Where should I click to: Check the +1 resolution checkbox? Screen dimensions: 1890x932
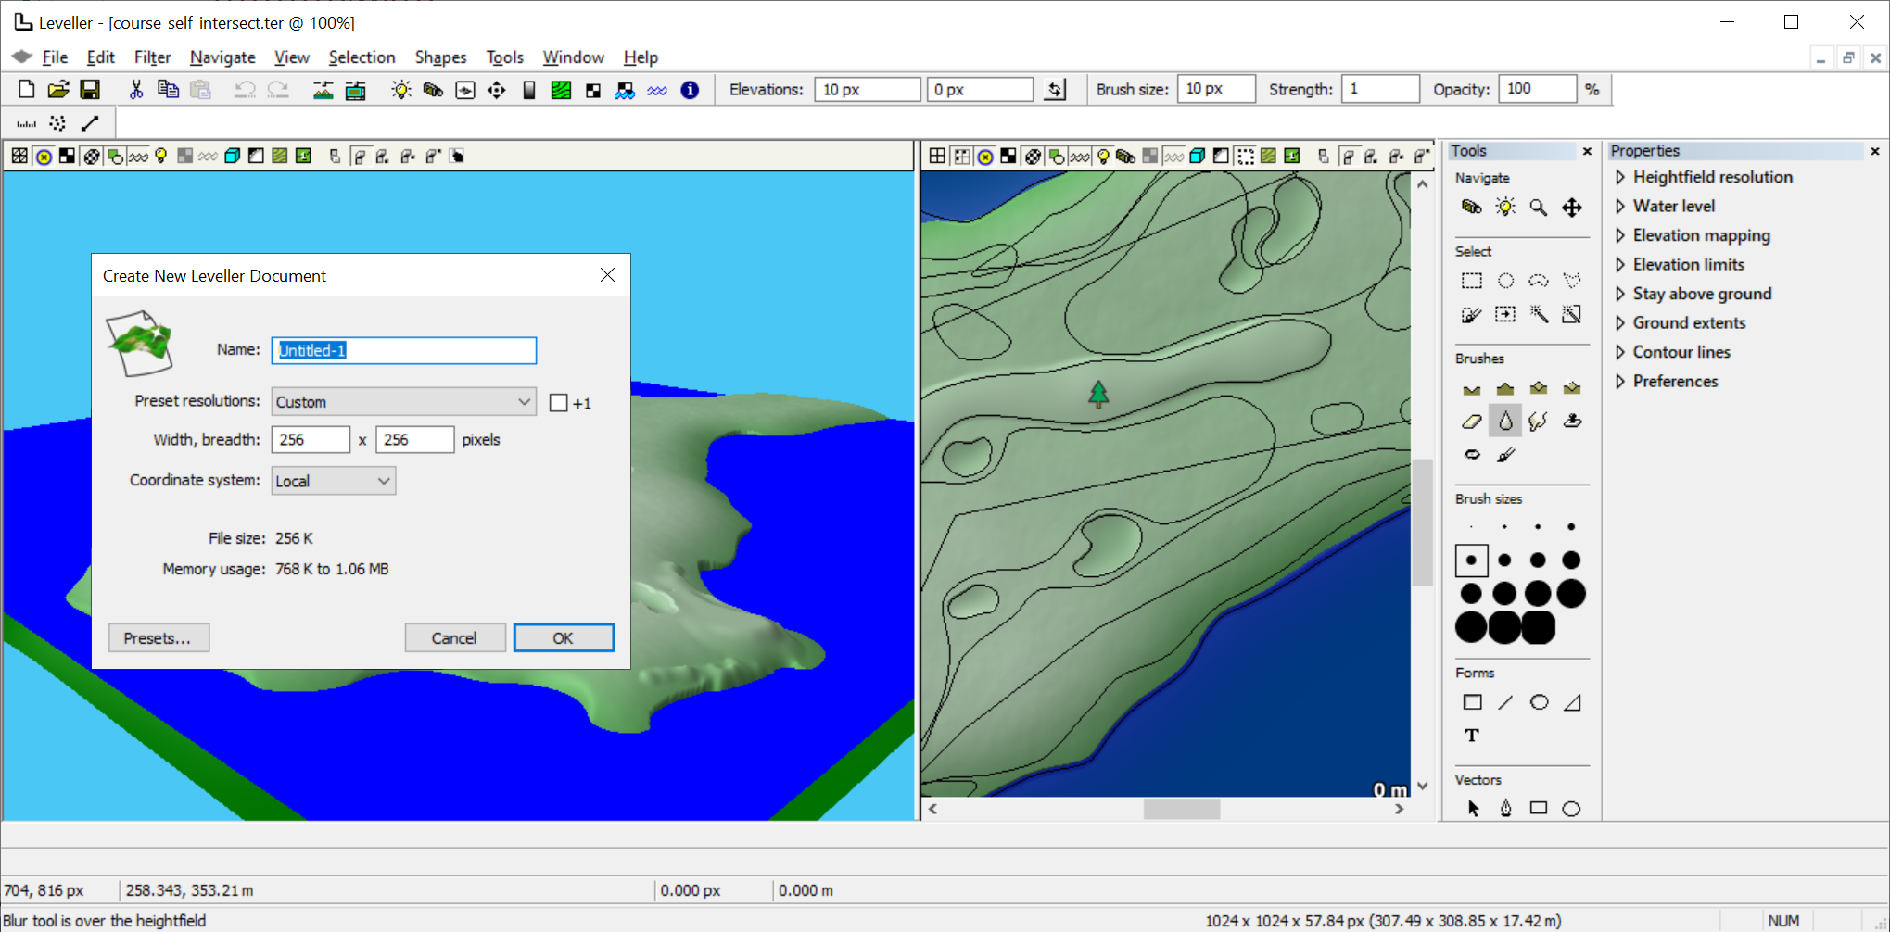(559, 403)
